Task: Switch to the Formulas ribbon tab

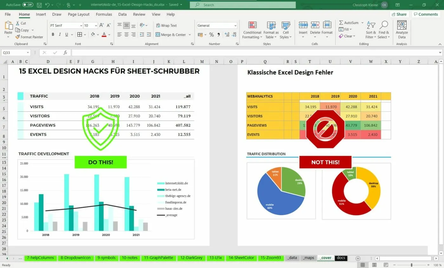Action: tap(104, 14)
